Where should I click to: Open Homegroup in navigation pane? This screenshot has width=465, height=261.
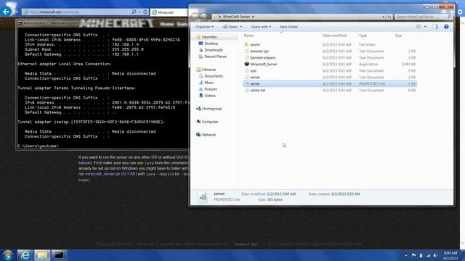click(x=211, y=109)
